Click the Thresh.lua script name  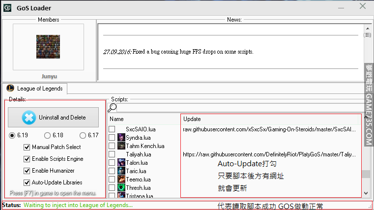pos(138,188)
